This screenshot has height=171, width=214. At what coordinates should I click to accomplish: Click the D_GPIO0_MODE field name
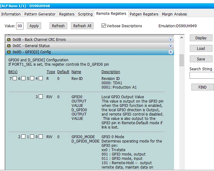click(85, 141)
